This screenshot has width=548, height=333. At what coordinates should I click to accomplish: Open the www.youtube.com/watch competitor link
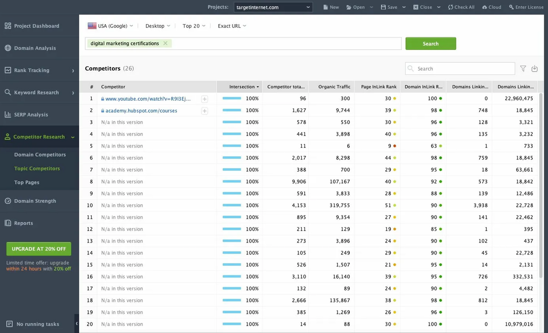pyautogui.click(x=148, y=99)
